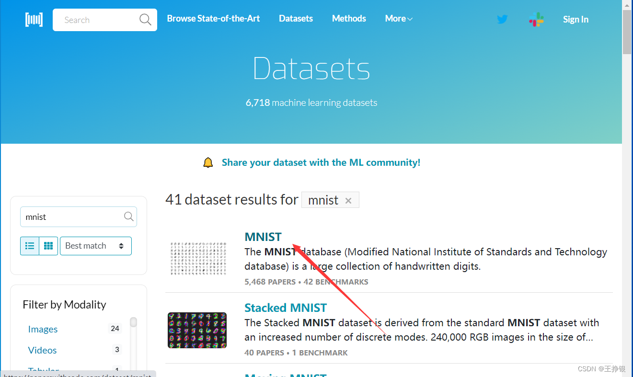Click '6,718 machine learning datasets' text

pyautogui.click(x=311, y=103)
